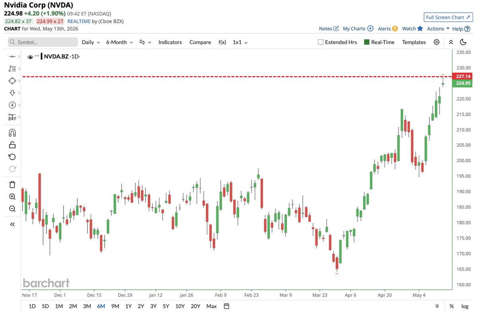Select the Max time range
The height and width of the screenshot is (313, 477).
click(x=211, y=306)
